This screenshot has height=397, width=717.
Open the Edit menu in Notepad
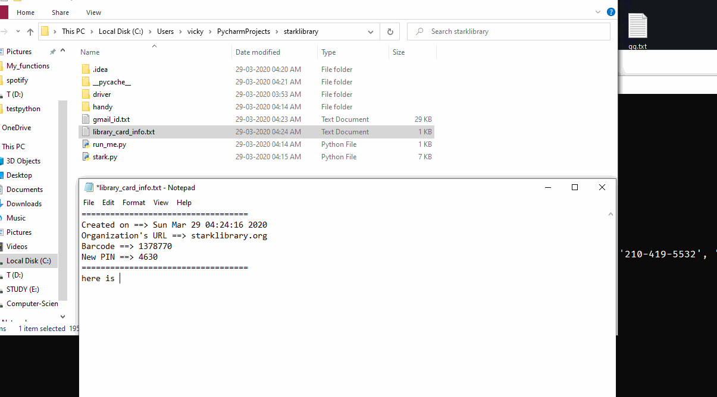pos(108,203)
